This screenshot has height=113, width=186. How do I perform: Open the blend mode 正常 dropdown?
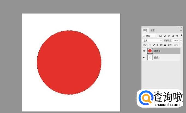click(152, 41)
